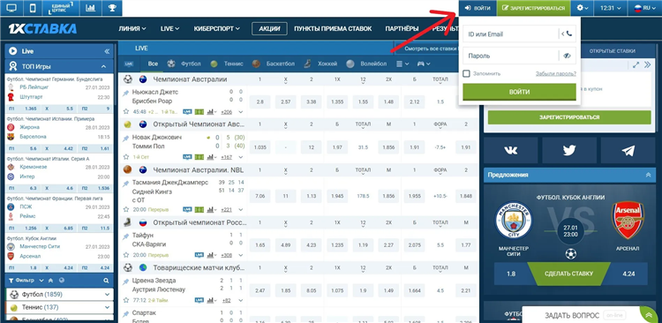
Task: Switch login to phone number icon
Action: [x=569, y=34]
